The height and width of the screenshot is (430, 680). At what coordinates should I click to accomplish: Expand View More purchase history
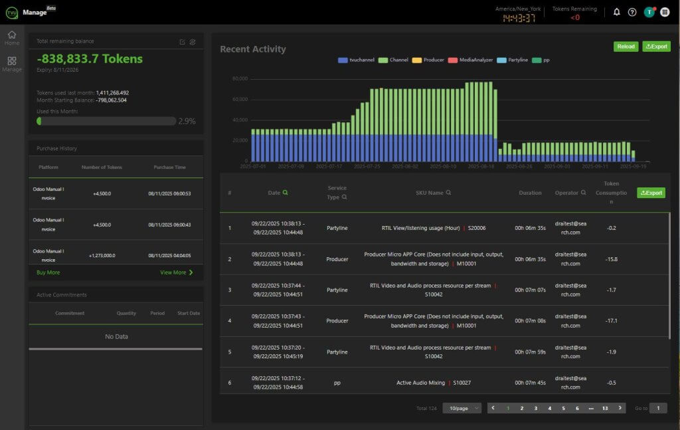pos(177,272)
